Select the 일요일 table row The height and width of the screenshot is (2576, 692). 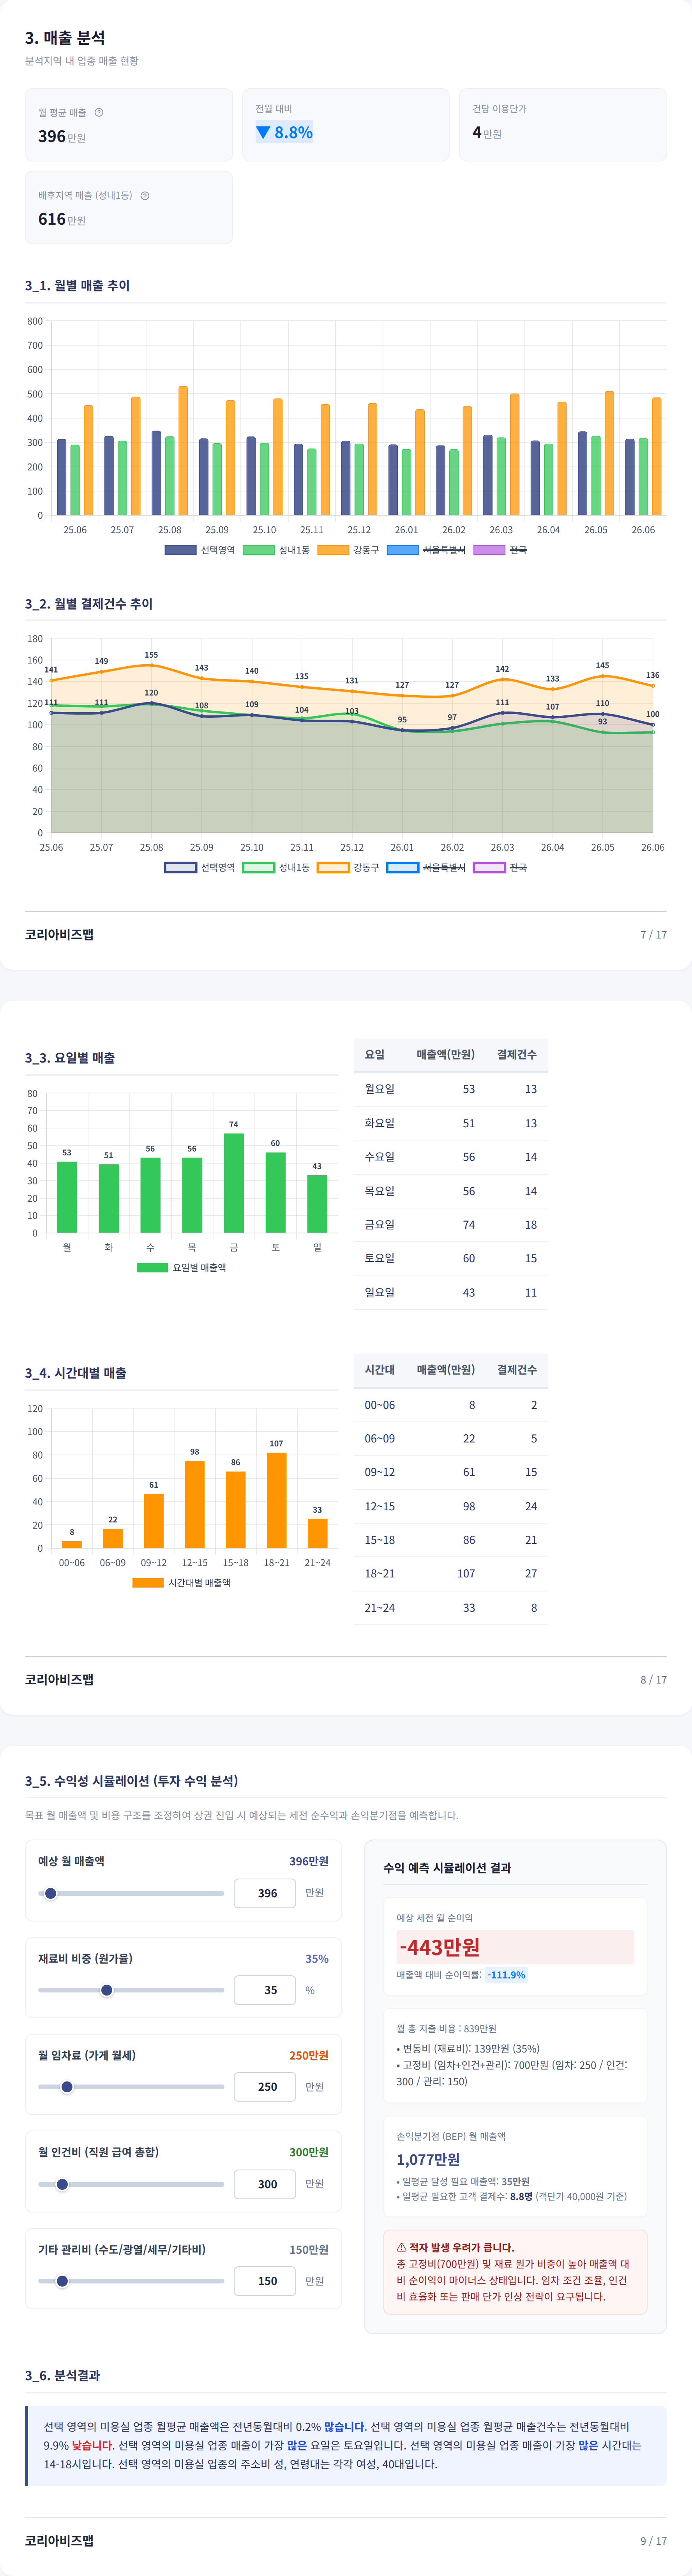coord(450,1292)
